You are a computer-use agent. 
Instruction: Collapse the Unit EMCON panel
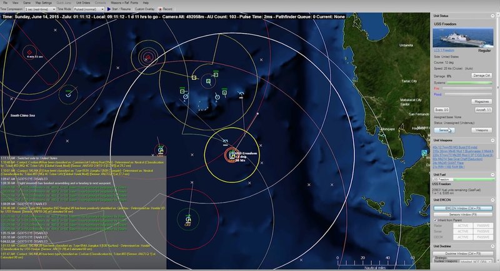tap(492, 199)
